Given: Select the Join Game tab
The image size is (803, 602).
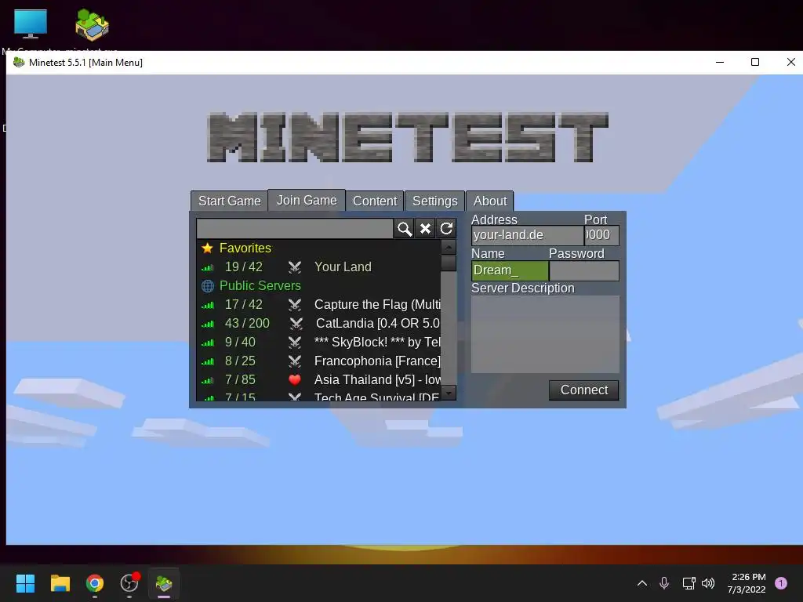Looking at the screenshot, I should tap(307, 200).
